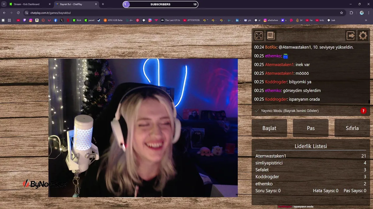Viewport: 373px width, 209px height.
Task: Open the Steam bookmark icon
Action: tap(99, 20)
